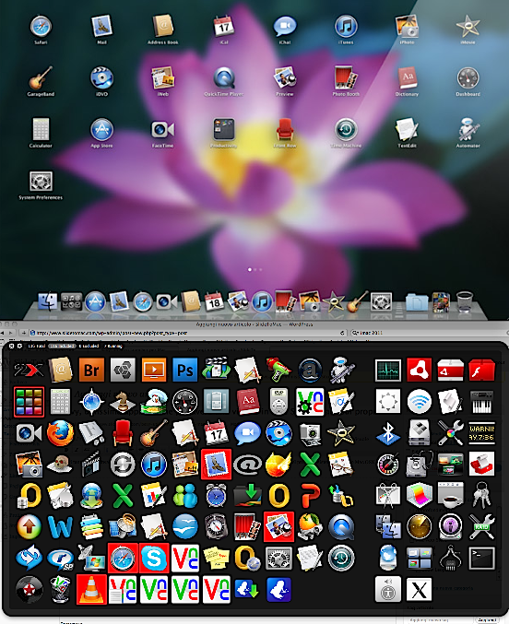This screenshot has width=509, height=624.
Task: Launch Preview from Launchpad grid
Action: (x=285, y=78)
